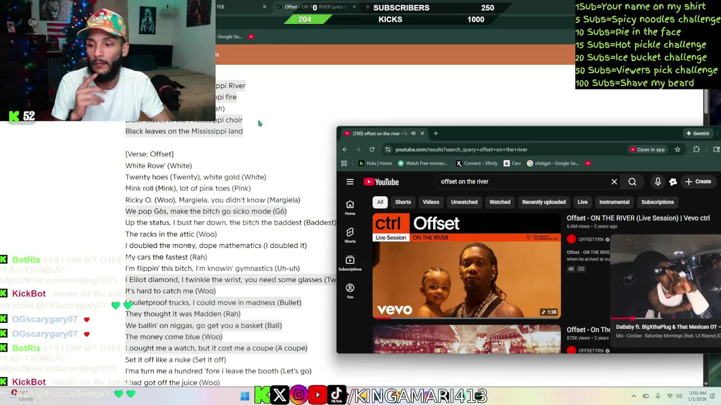Click the X icon in the taskbar overlay
This screenshot has height=405, width=721.
tap(279, 395)
